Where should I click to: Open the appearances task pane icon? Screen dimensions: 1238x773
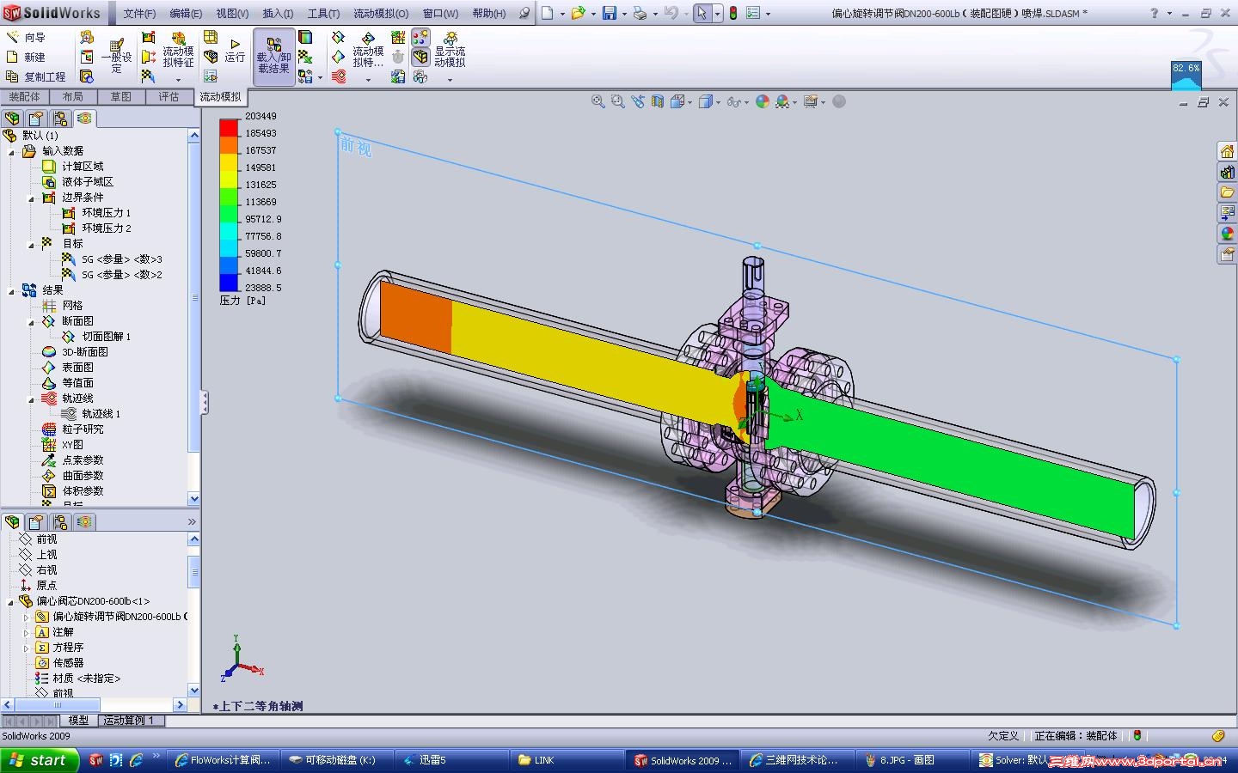pyautogui.click(x=1227, y=234)
